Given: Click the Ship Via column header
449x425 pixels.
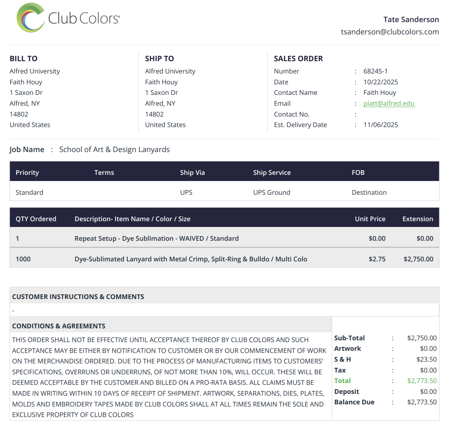Looking at the screenshot, I should (192, 173).
